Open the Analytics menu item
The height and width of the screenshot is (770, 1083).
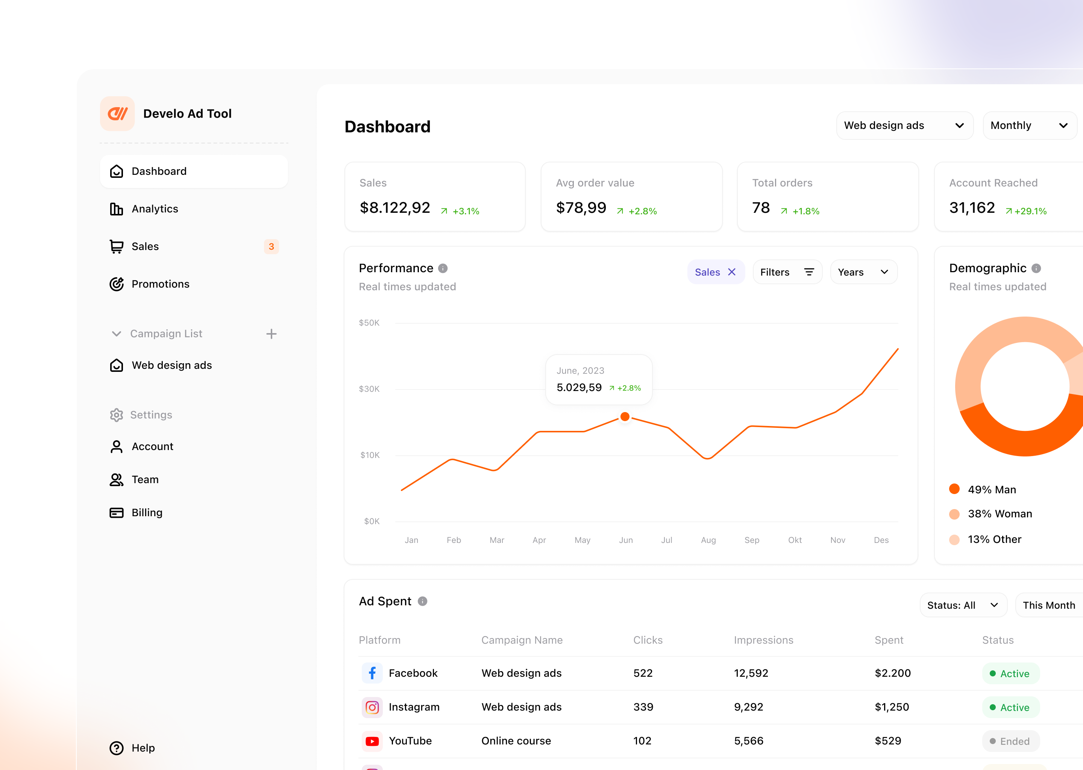pyautogui.click(x=194, y=209)
